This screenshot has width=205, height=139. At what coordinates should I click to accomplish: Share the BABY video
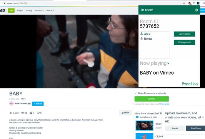[x=125, y=112]
